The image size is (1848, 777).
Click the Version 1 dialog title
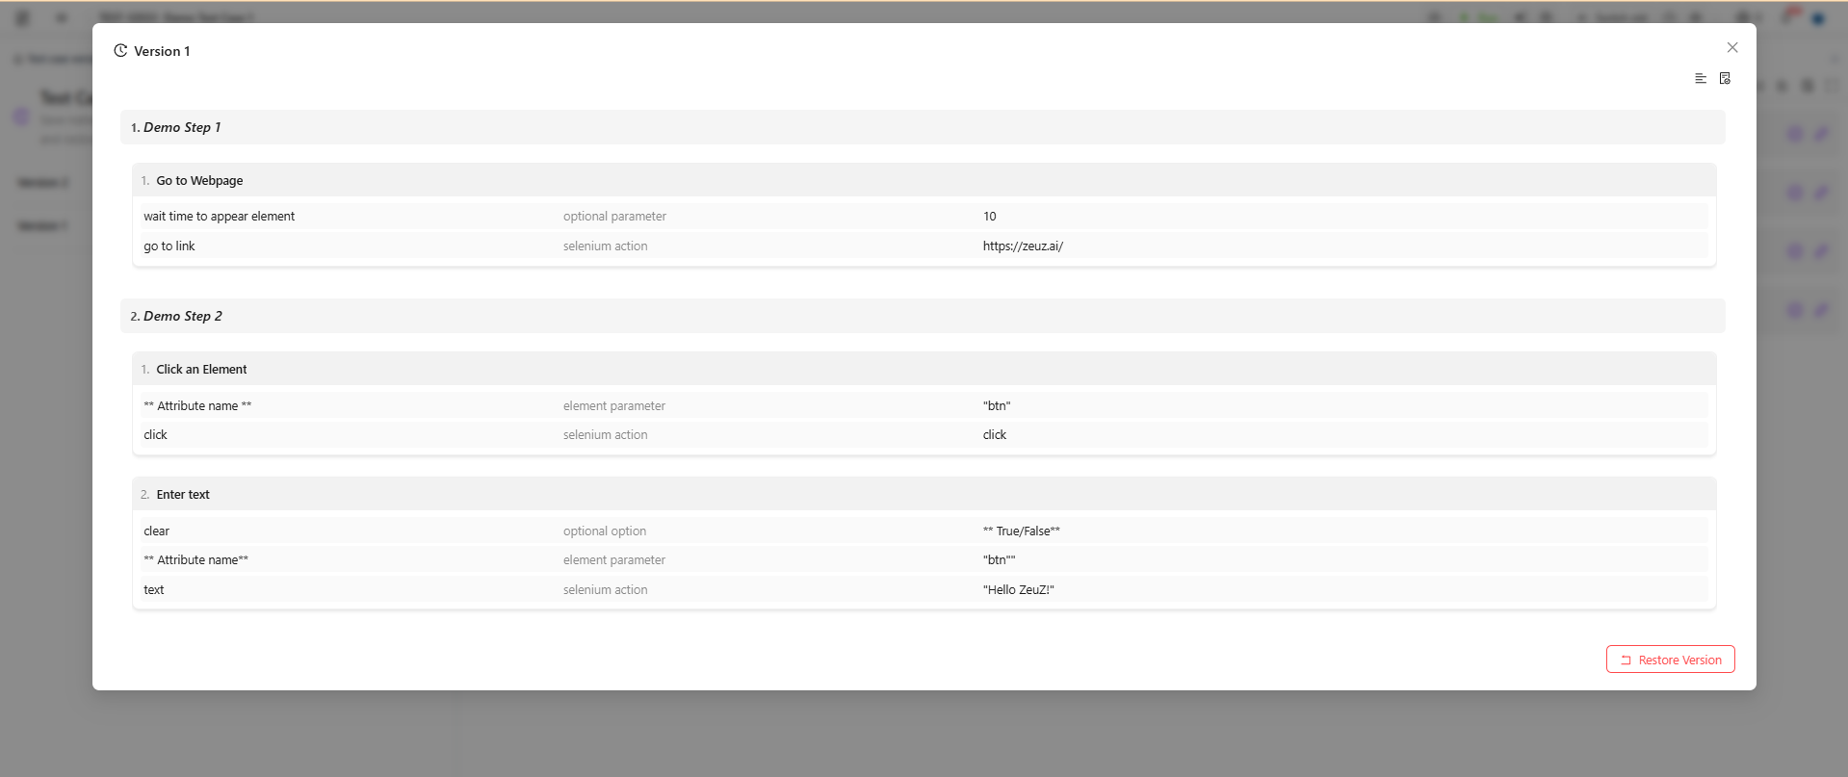point(162,51)
